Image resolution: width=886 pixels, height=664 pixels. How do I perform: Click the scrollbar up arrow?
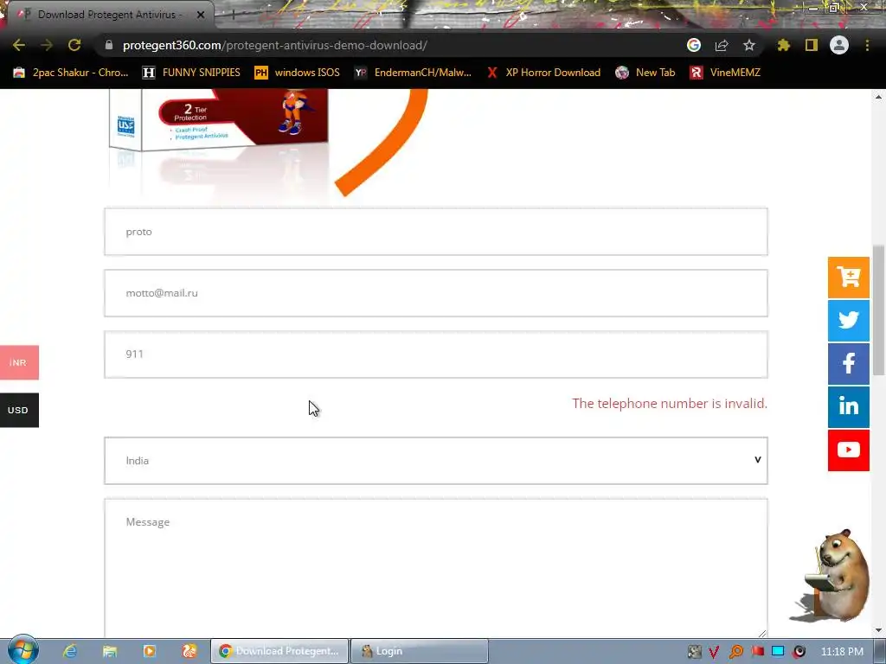(x=878, y=97)
